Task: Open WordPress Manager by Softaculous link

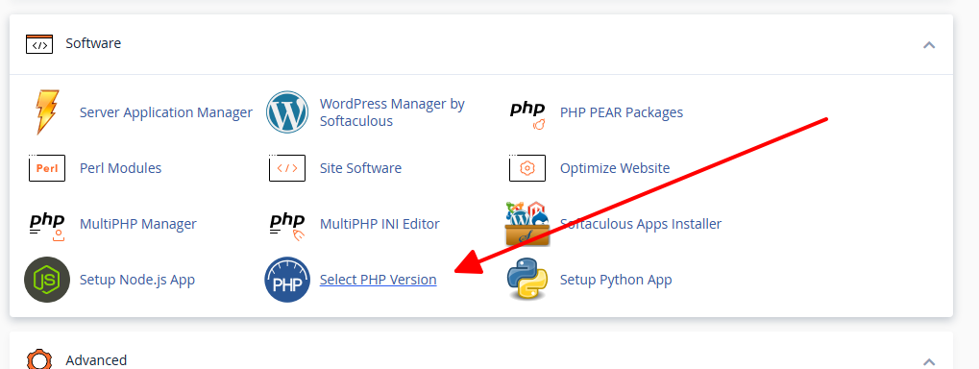Action: click(392, 112)
